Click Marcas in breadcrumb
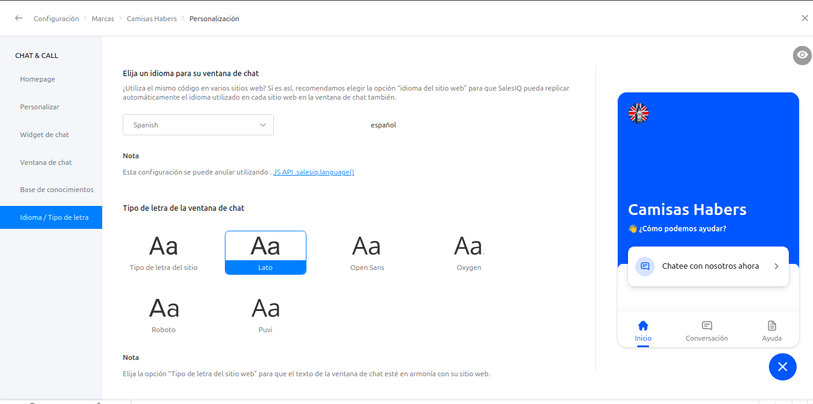The height and width of the screenshot is (404, 813). (x=103, y=19)
